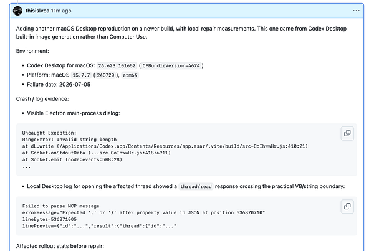Viewport: 374px width, 251px height.
Task: Click the 'lineBytes=536871005' log line
Action: 49,219
